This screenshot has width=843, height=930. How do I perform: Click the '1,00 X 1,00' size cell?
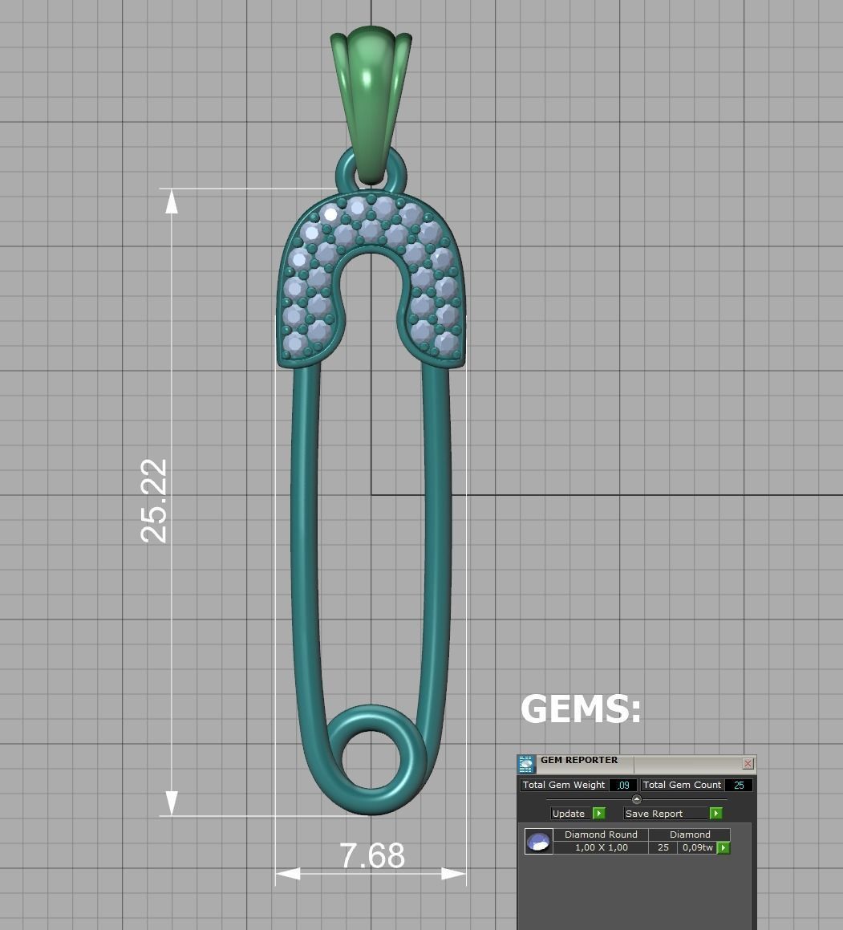(x=601, y=847)
